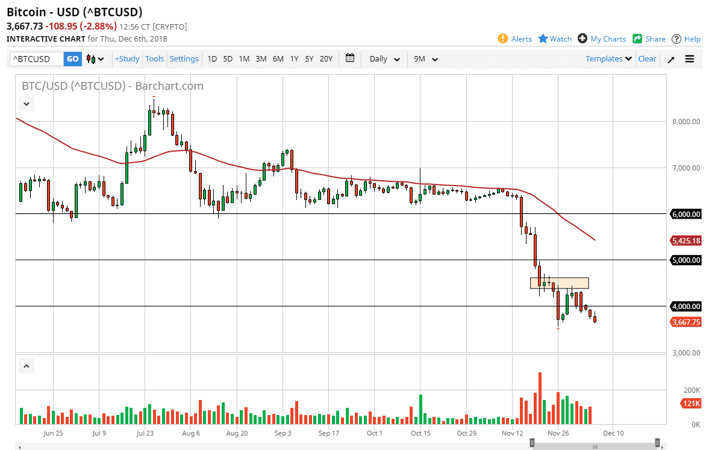Collapse the volume pane with its arrow
Viewport: 706px width, 450px height.
(x=26, y=366)
